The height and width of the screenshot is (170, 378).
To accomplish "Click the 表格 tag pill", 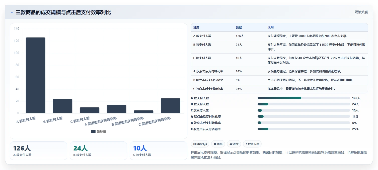I will [218, 144].
